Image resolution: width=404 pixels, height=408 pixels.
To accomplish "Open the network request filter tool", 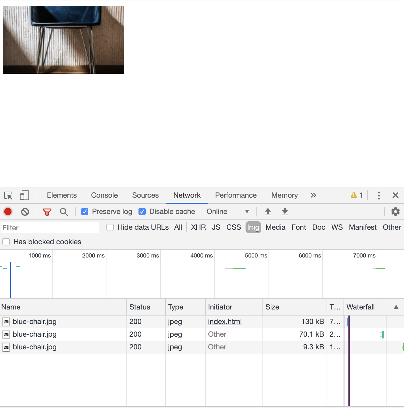I will click(47, 212).
